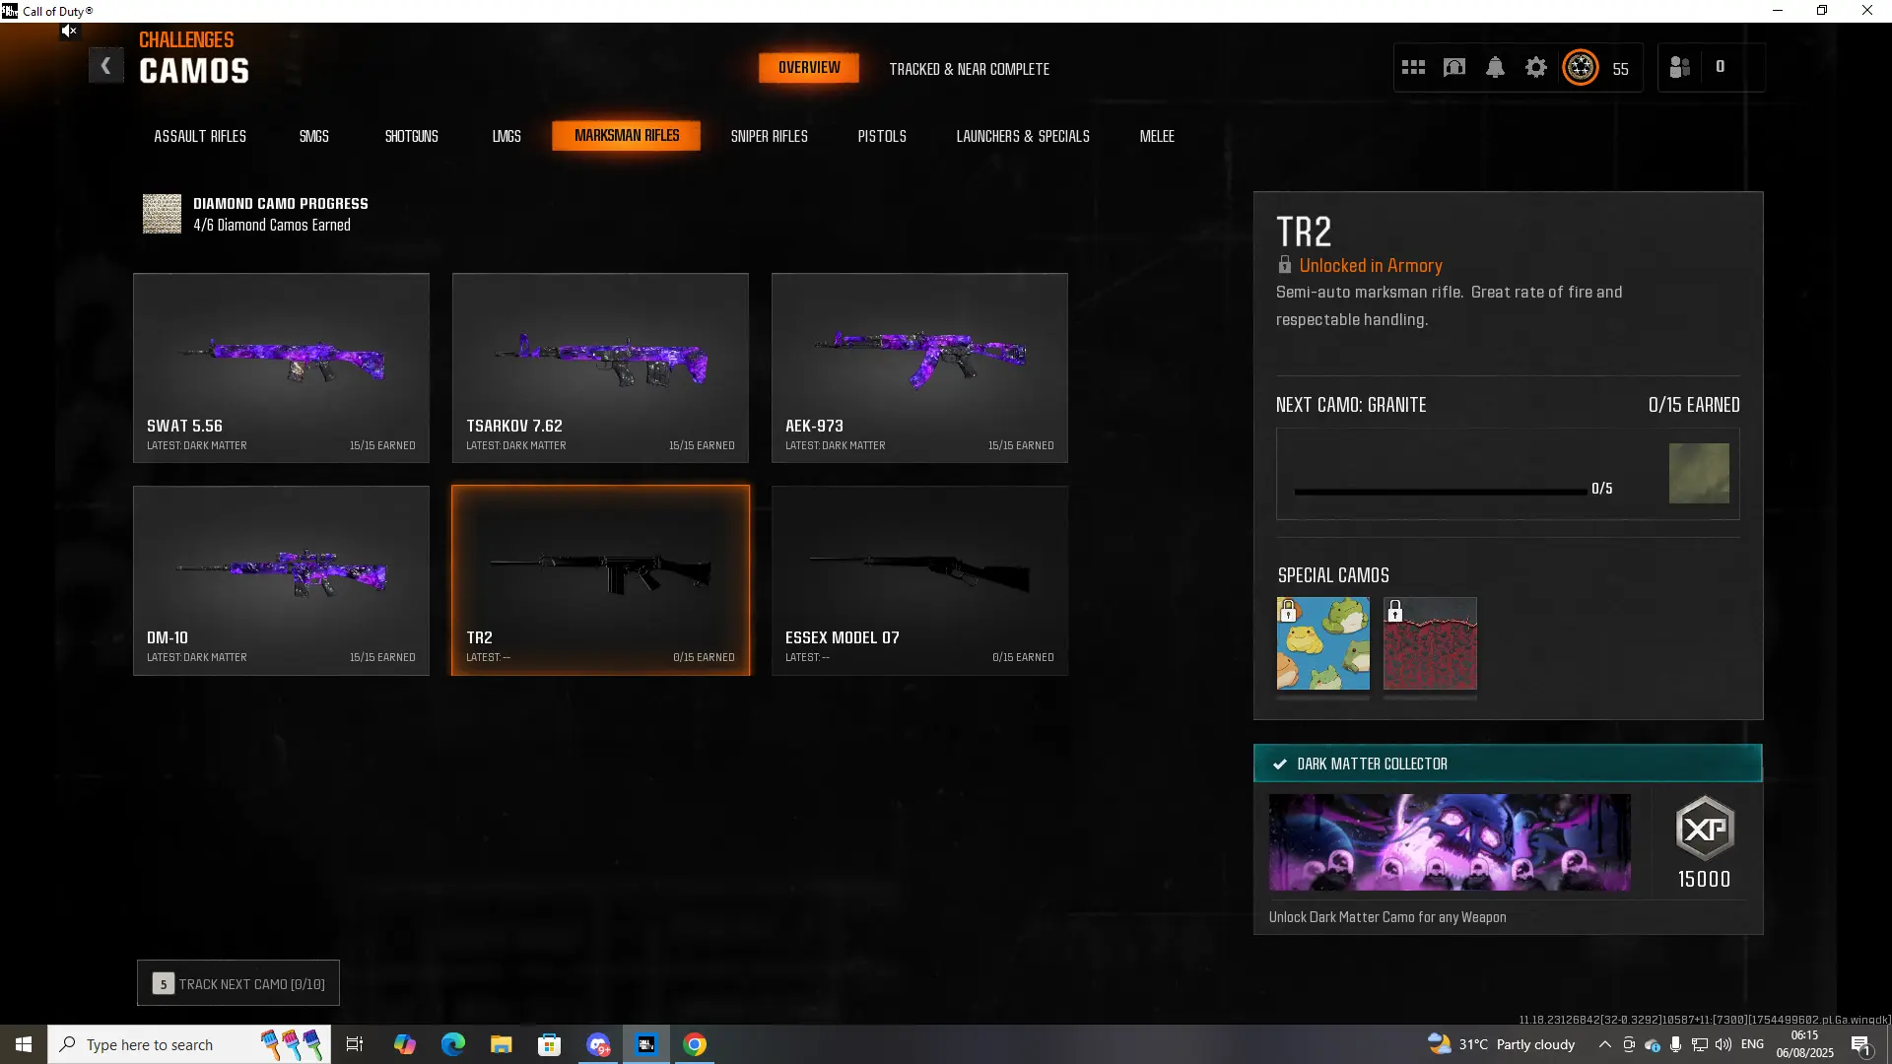Go back using the left arrow
Viewport: 1892px width, 1064px height.
tap(105, 66)
